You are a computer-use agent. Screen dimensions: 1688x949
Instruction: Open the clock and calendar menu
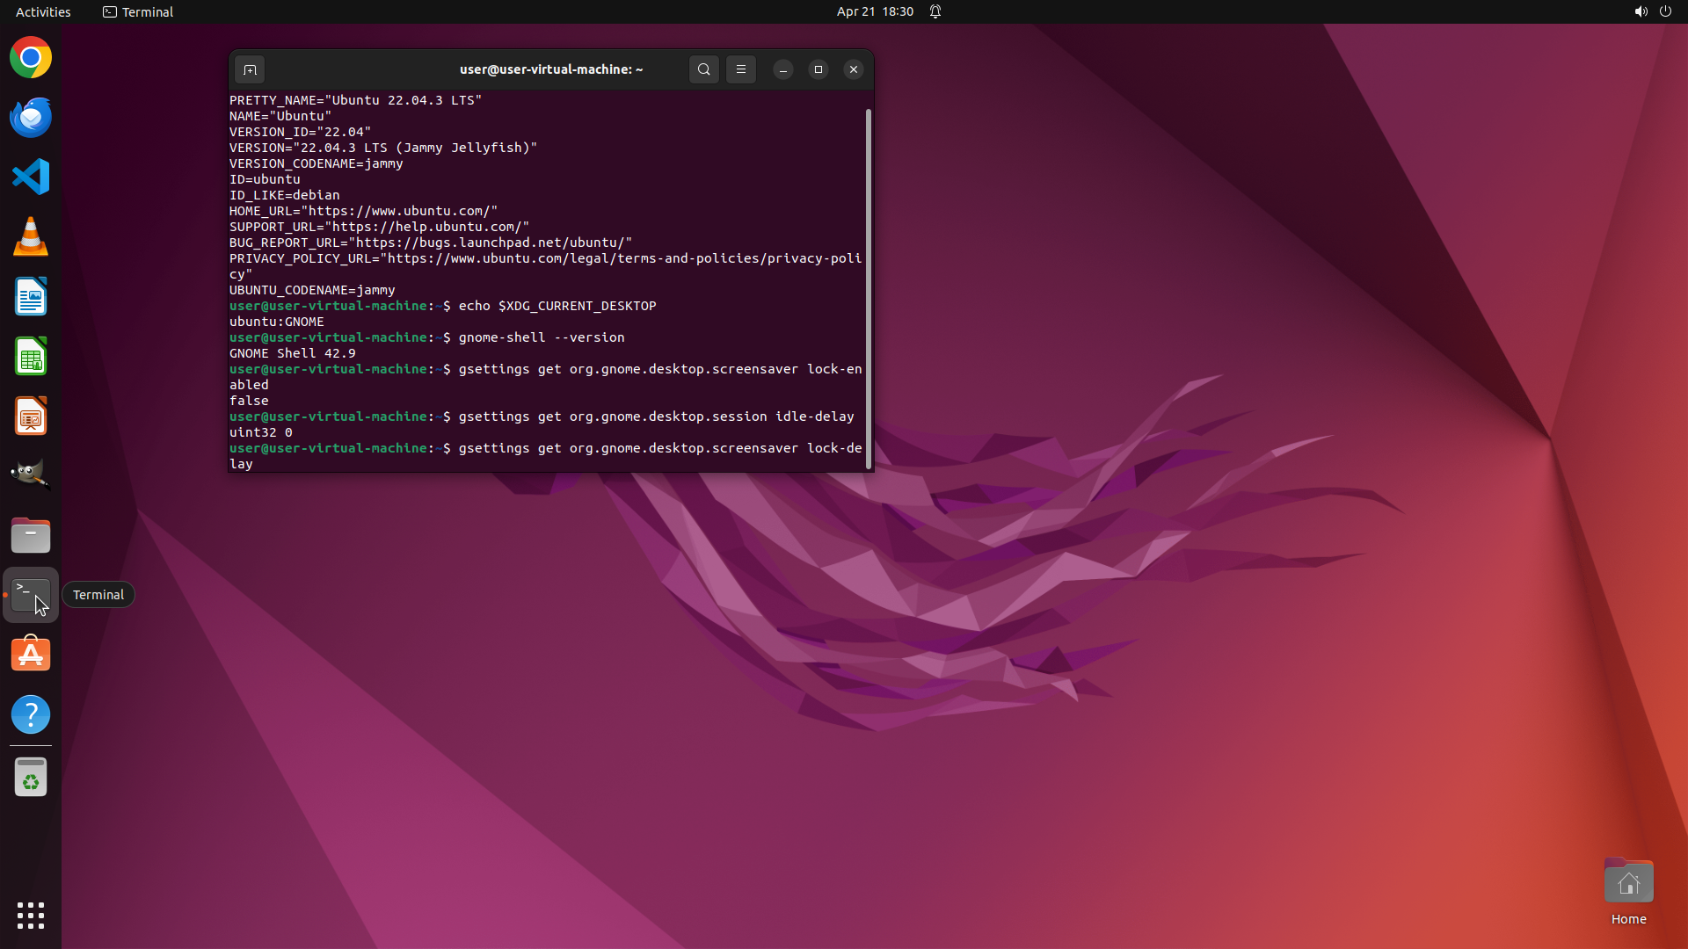click(x=874, y=11)
